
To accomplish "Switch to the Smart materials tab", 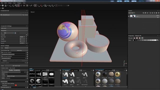I will (x=108, y=70).
